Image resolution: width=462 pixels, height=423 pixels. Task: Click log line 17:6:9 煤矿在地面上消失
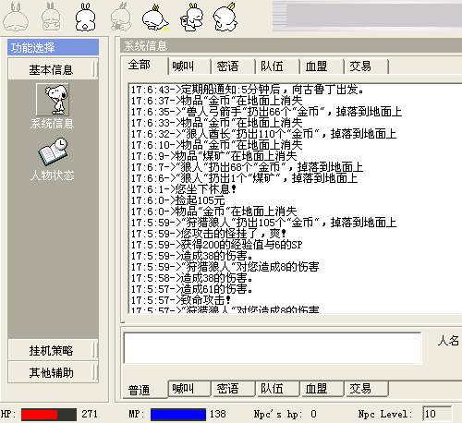213,156
